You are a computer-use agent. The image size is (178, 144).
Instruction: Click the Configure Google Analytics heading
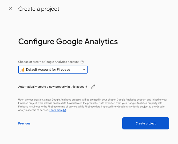[x=68, y=42]
